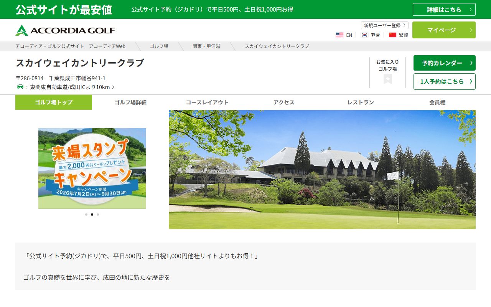Viewport: 491px width, 307px height.
Task: Click the Chinese flag icon
Action: tap(392, 35)
